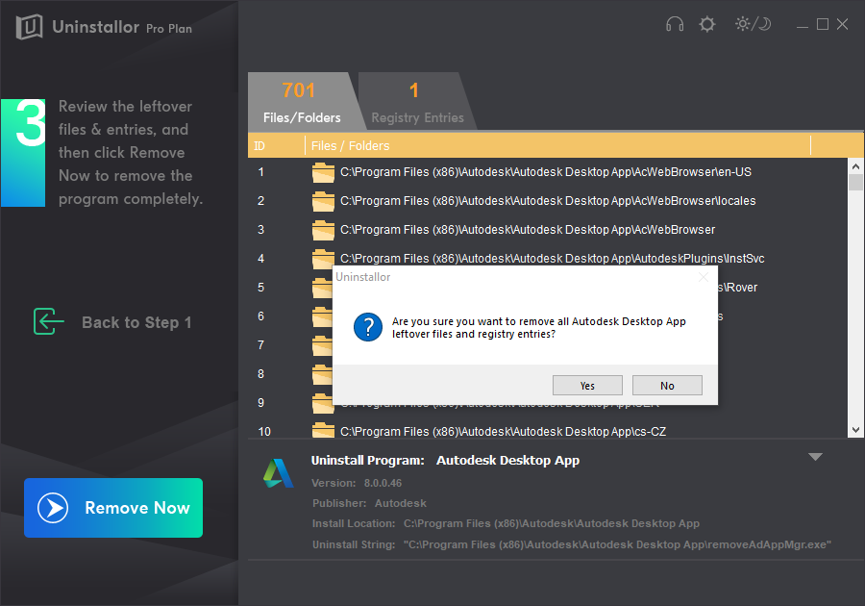Screen dimensions: 865x606
Task: Click the Uninstall String removeAdAppMgr.exe path
Action: tap(617, 544)
